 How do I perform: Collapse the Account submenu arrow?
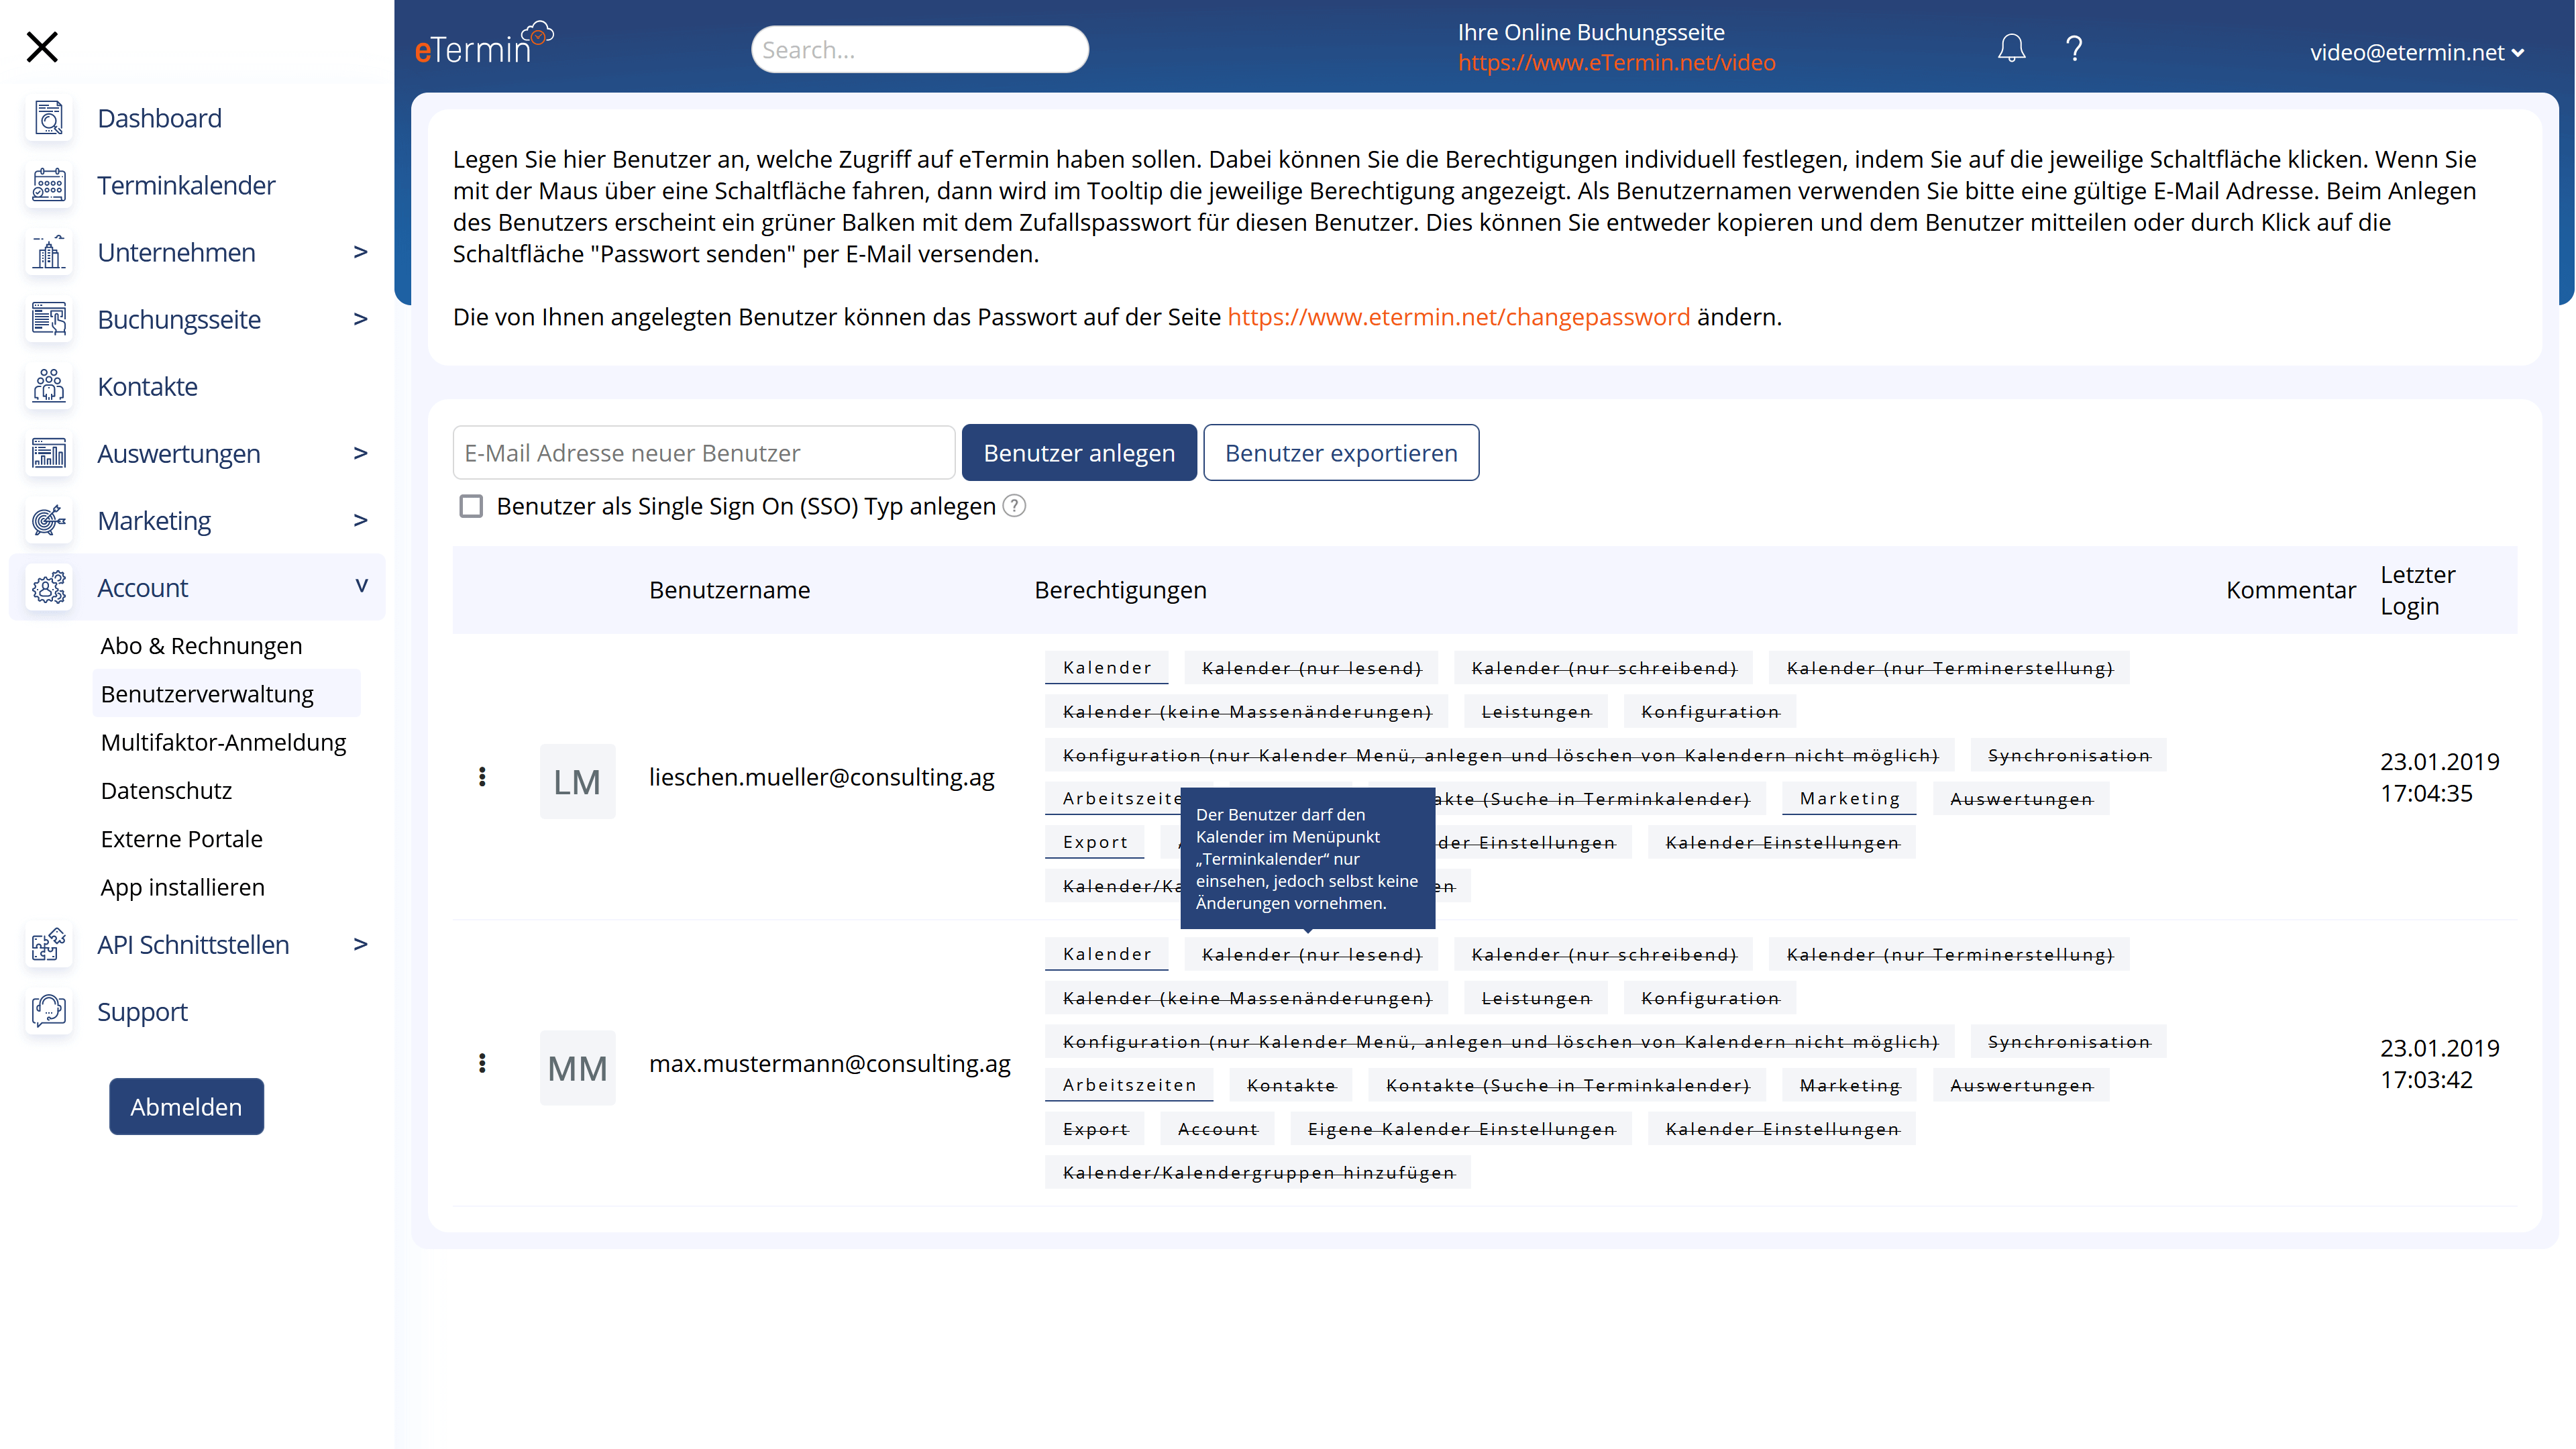click(x=361, y=586)
